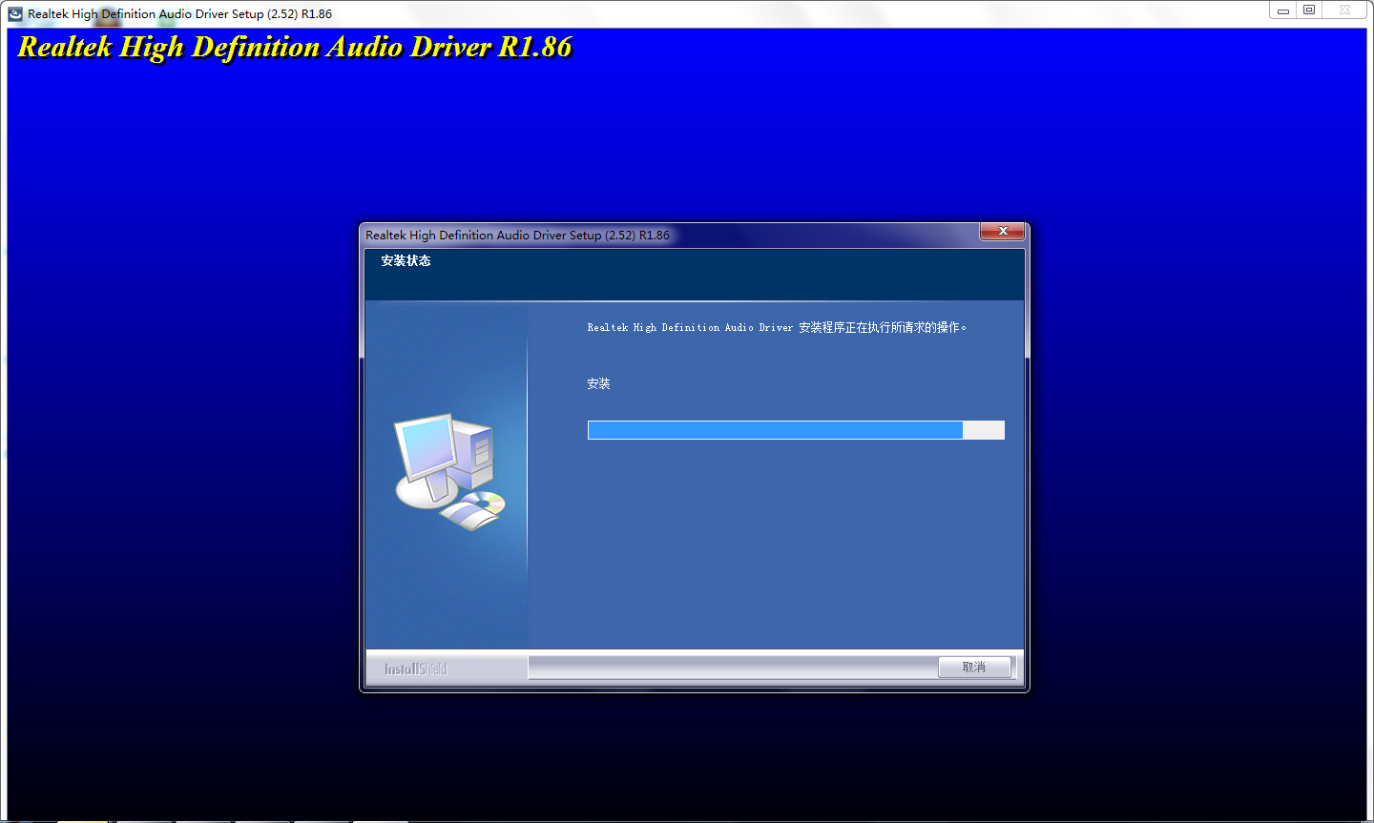This screenshot has height=823, width=1374.
Task: Click the restore-down icon of the outer window
Action: tap(1308, 10)
